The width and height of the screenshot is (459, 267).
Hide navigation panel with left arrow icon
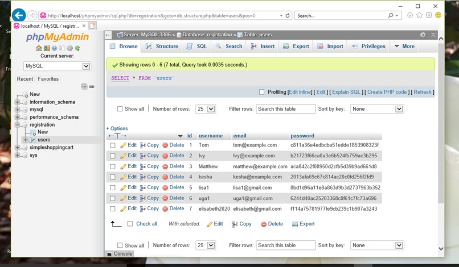pyautogui.click(x=108, y=35)
